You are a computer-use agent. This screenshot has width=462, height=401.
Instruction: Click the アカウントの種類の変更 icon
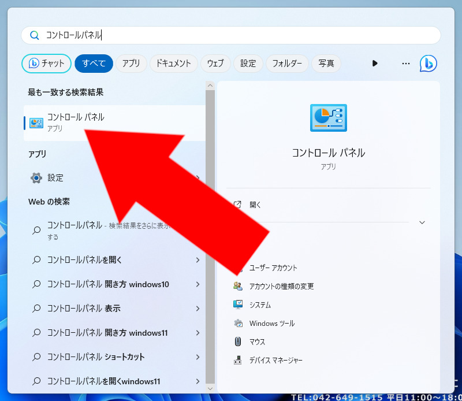(238, 286)
